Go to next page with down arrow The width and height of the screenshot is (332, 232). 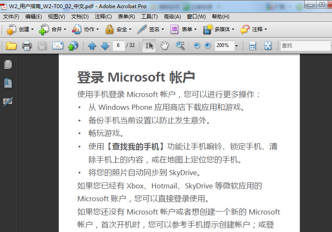(x=105, y=46)
